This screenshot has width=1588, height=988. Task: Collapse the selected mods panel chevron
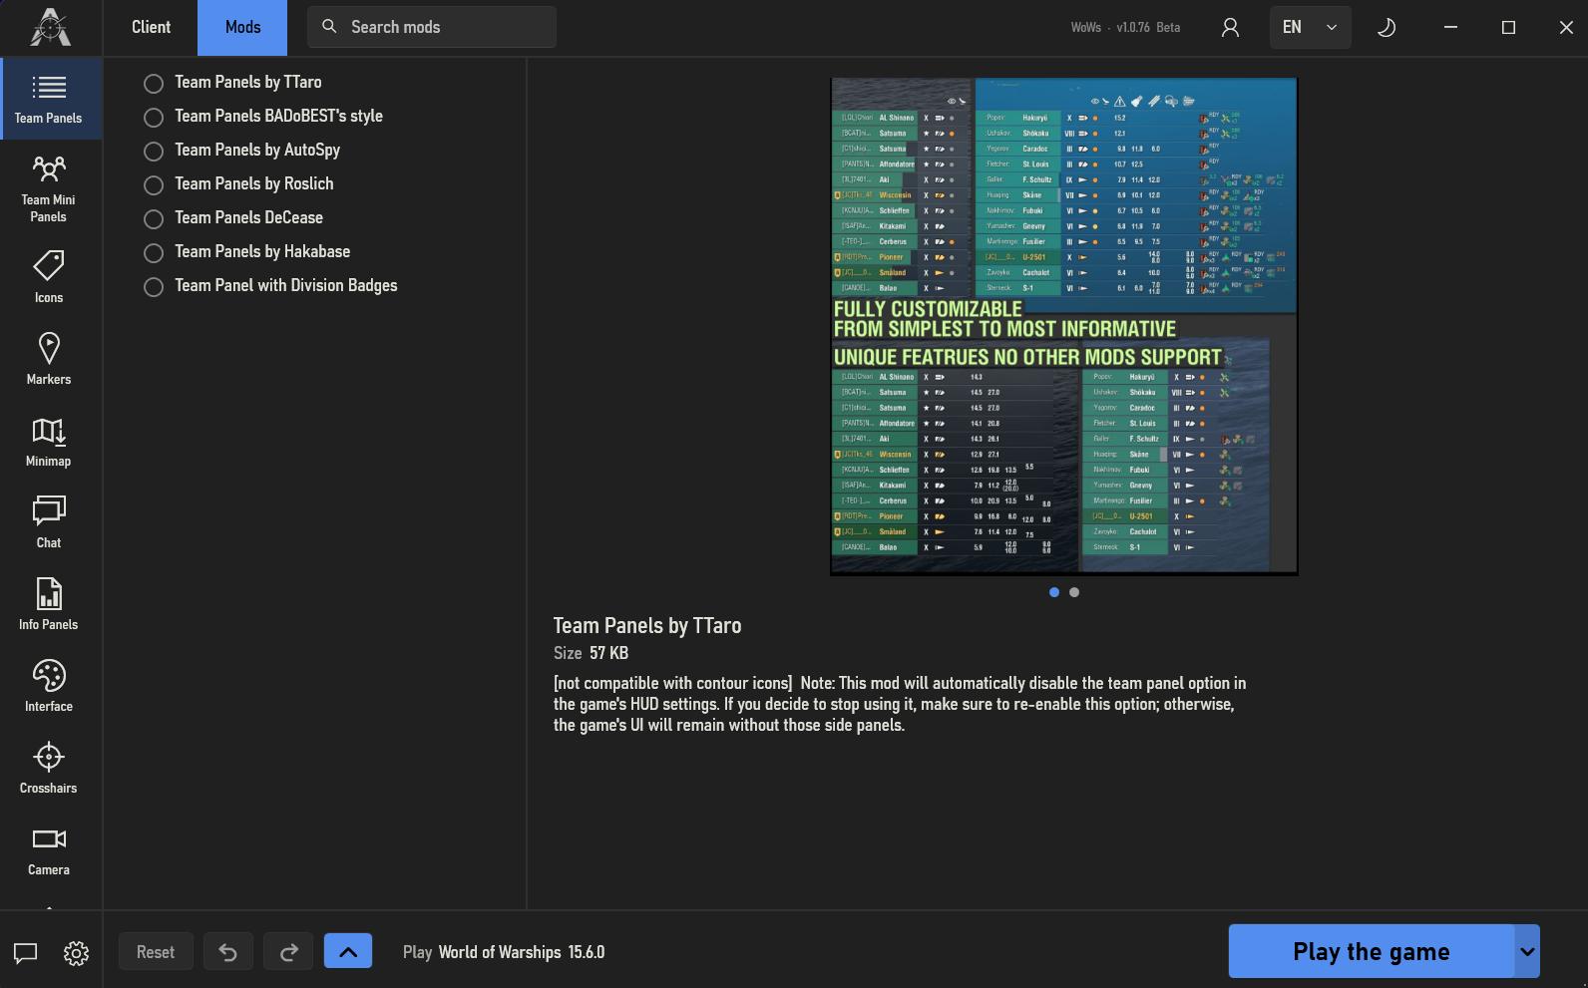348,951
